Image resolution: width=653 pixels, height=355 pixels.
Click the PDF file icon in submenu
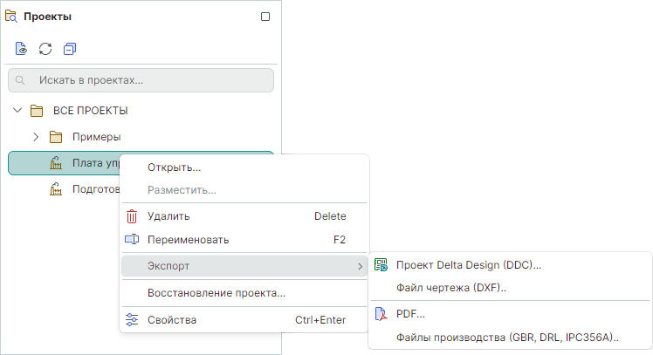point(381,314)
